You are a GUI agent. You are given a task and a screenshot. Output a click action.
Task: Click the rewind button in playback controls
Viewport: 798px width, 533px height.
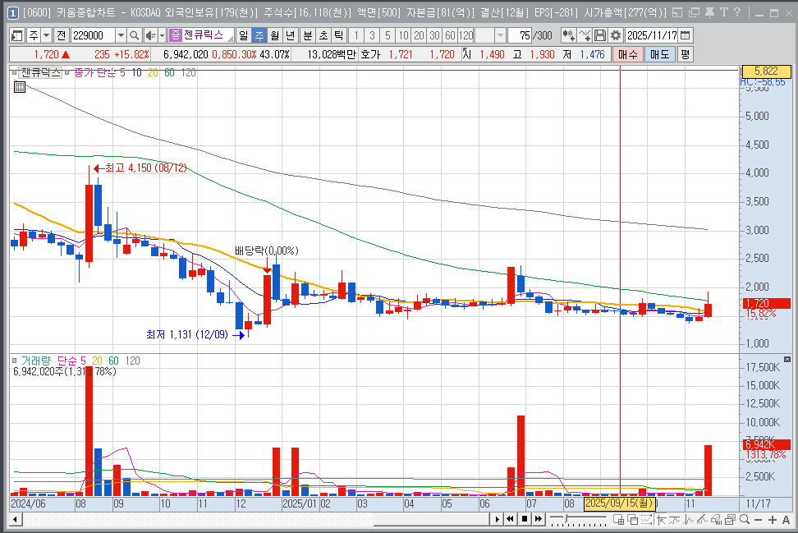pyautogui.click(x=510, y=519)
